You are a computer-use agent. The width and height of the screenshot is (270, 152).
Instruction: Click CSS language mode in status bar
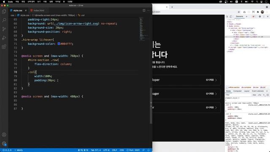122,150
